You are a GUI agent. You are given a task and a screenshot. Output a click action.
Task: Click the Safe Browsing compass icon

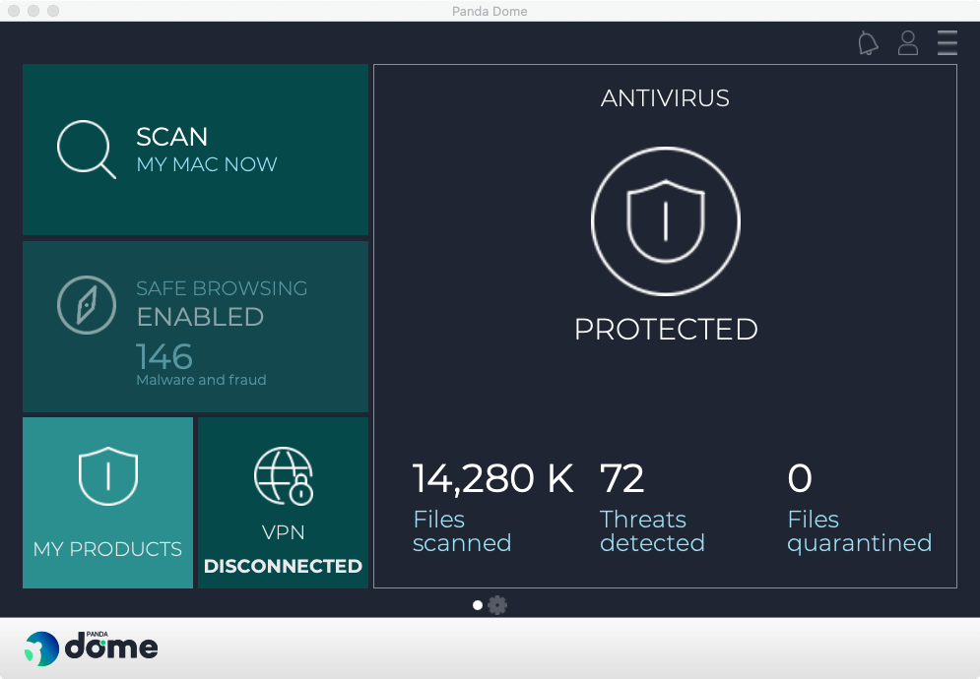tap(86, 305)
